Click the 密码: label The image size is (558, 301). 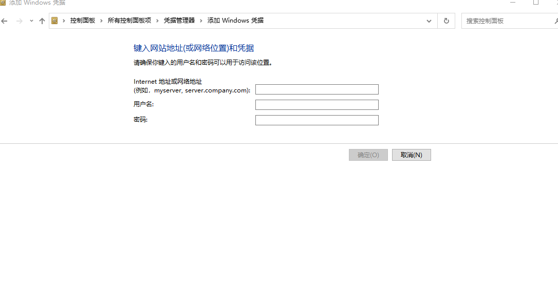click(x=141, y=120)
